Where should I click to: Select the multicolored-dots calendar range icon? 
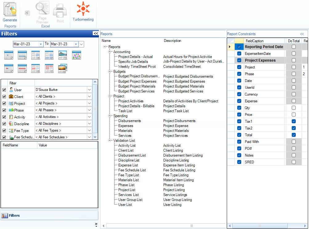76,55
